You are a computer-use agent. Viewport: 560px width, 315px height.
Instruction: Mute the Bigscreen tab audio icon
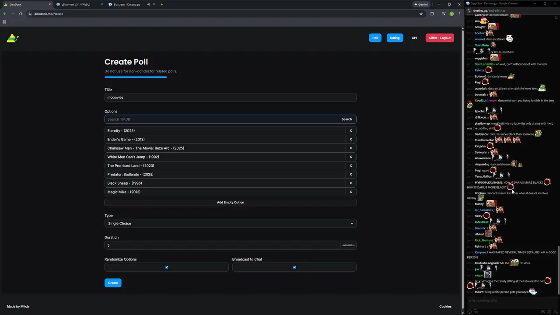pyautogui.click(x=149, y=4)
